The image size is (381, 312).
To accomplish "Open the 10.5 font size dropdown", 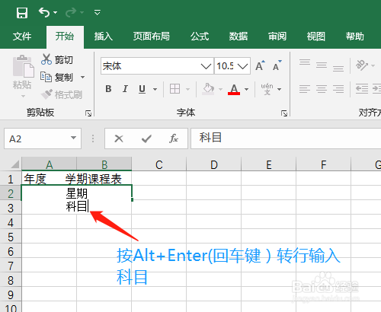I will [242, 66].
